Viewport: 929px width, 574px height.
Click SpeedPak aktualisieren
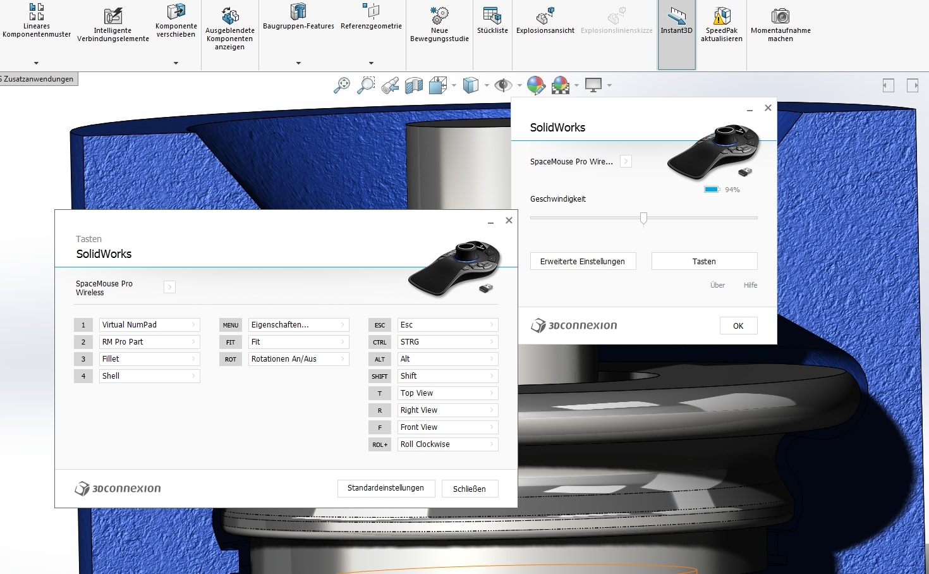click(x=722, y=25)
